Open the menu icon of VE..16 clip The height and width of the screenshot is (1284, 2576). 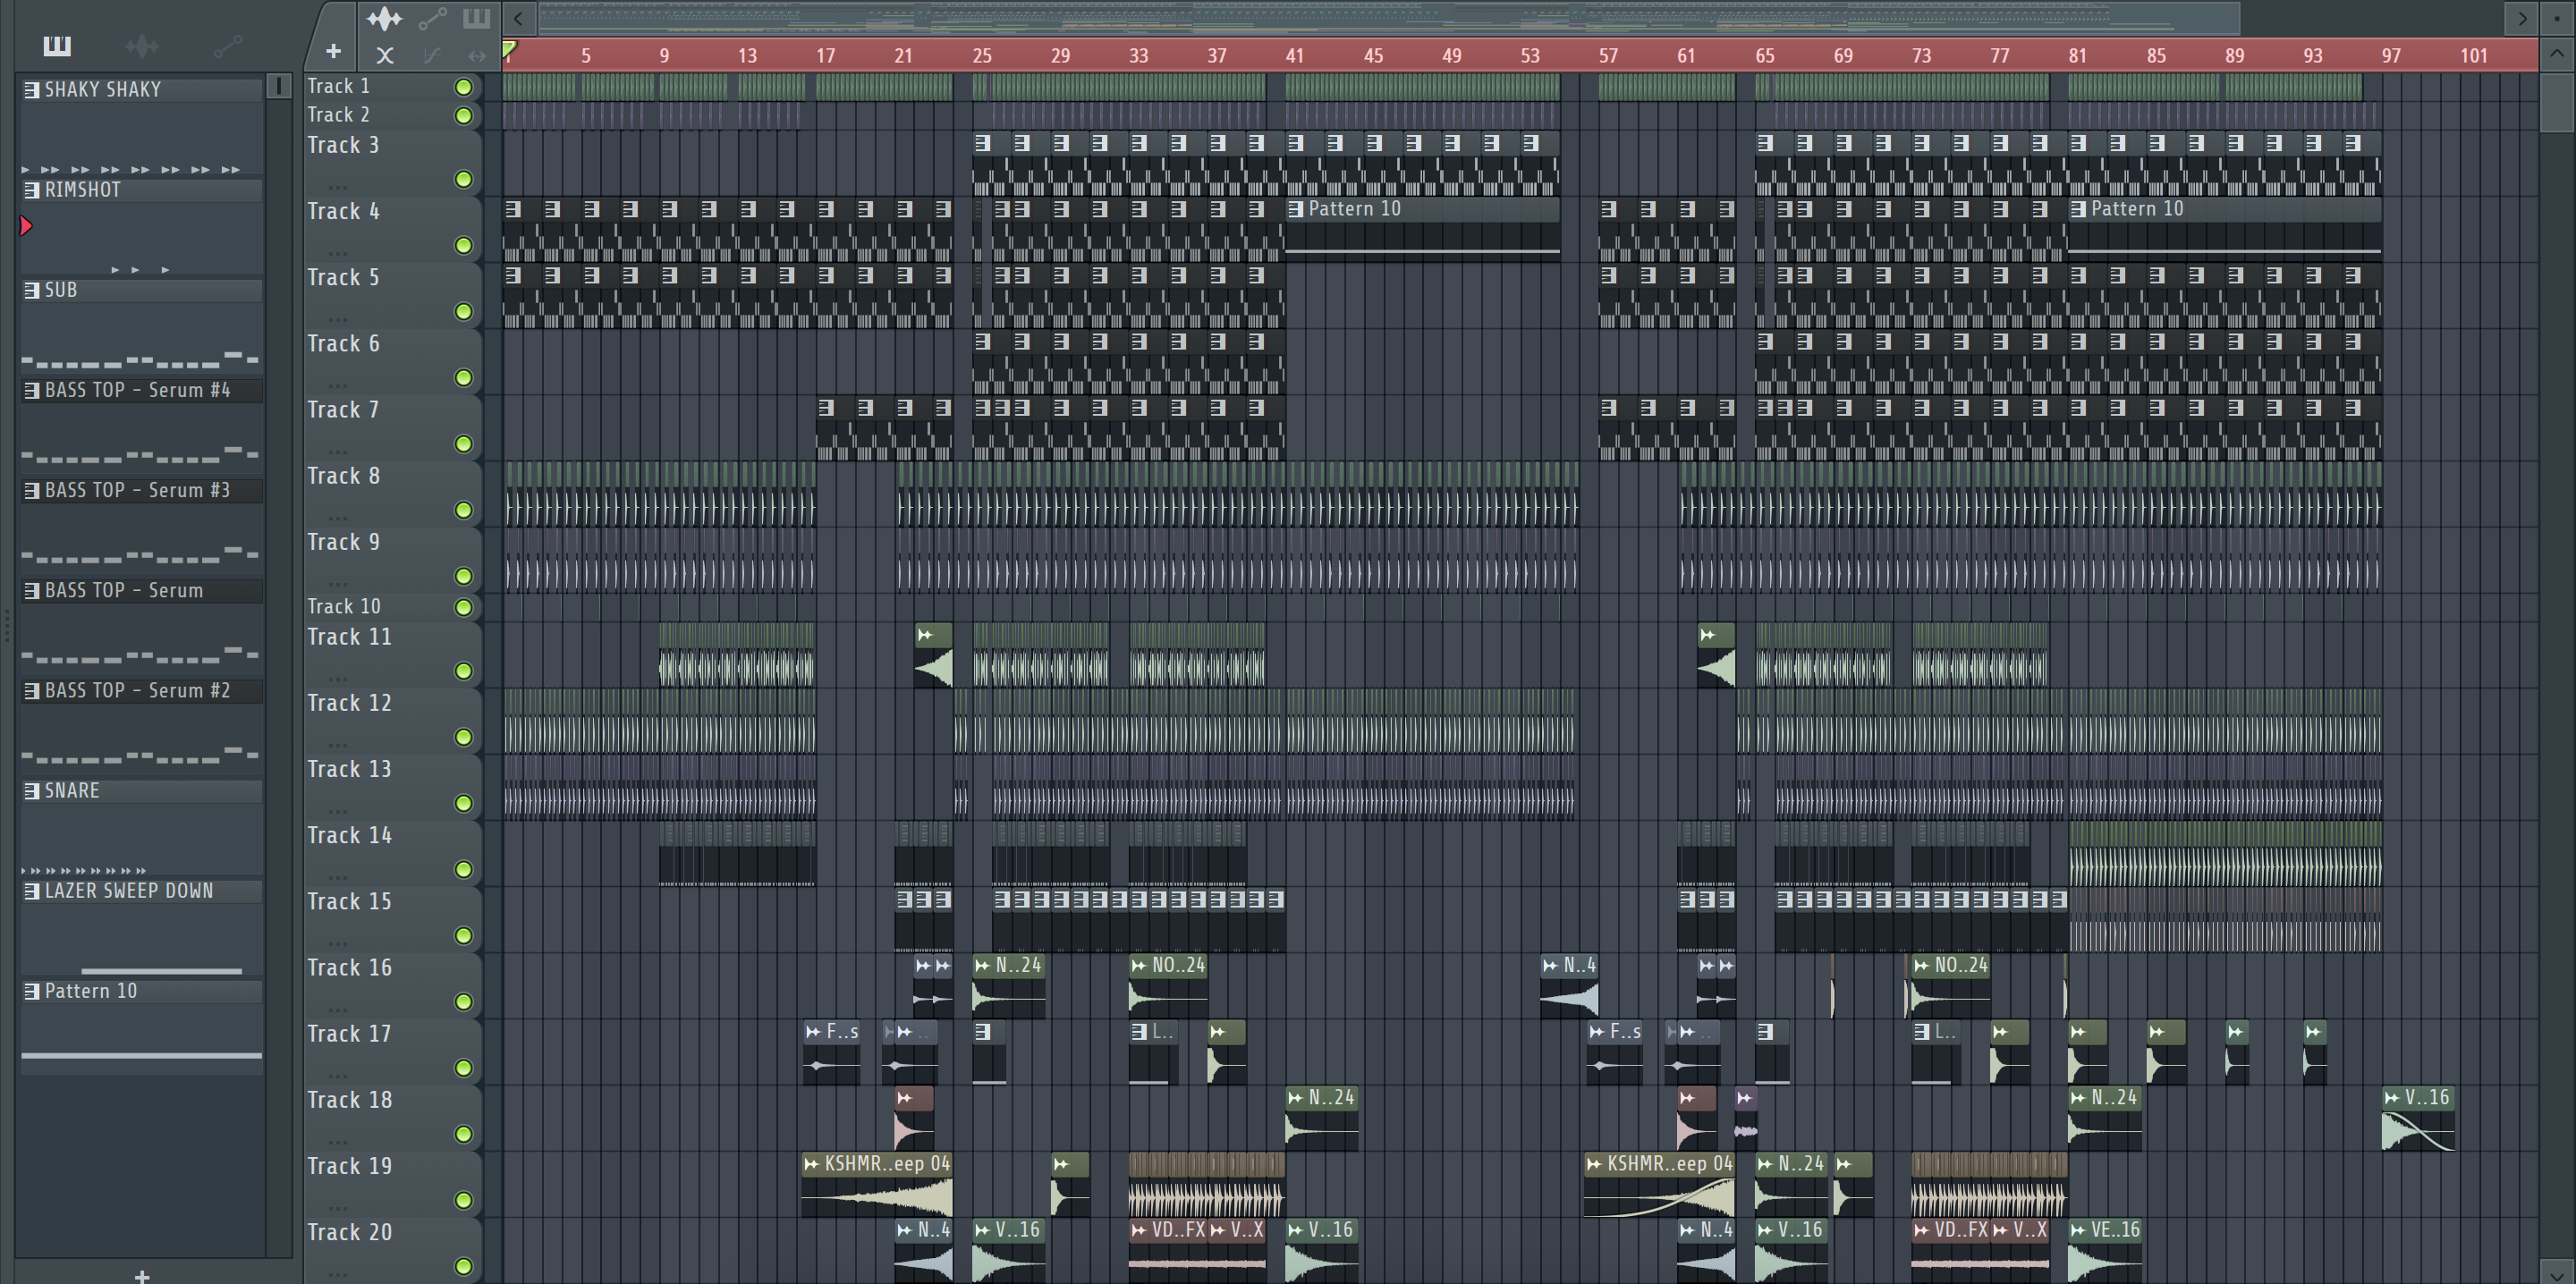coord(2078,1230)
